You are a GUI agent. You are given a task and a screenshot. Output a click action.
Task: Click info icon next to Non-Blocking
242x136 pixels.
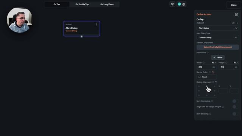coord(210,114)
